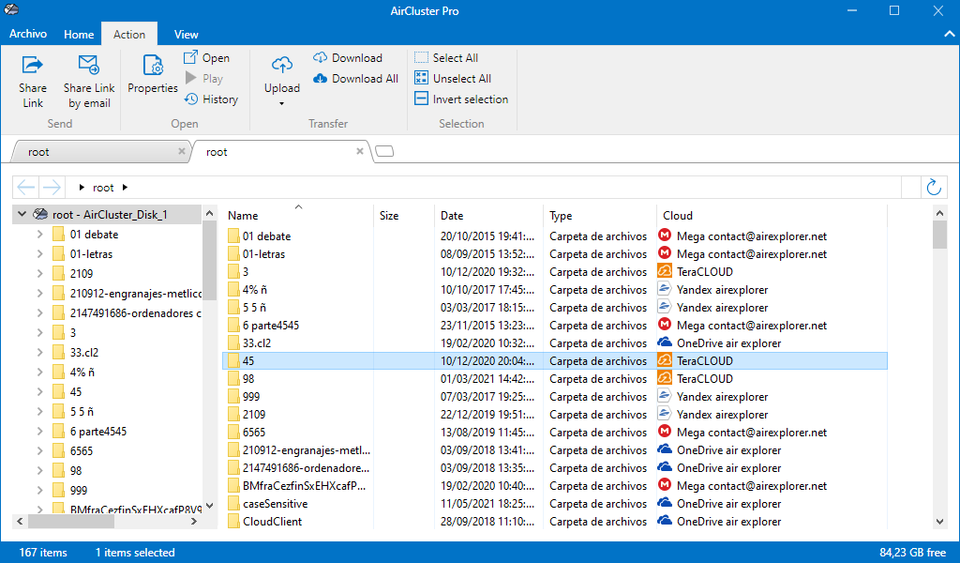Expand the Upload dropdown arrow
This screenshot has height=563, width=960.
[x=281, y=103]
